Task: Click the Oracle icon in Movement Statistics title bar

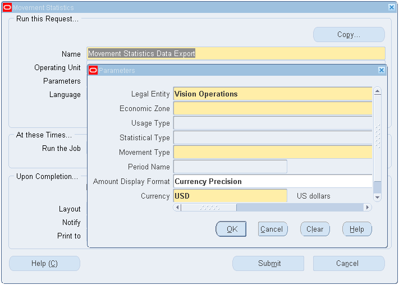Action: tap(7, 8)
